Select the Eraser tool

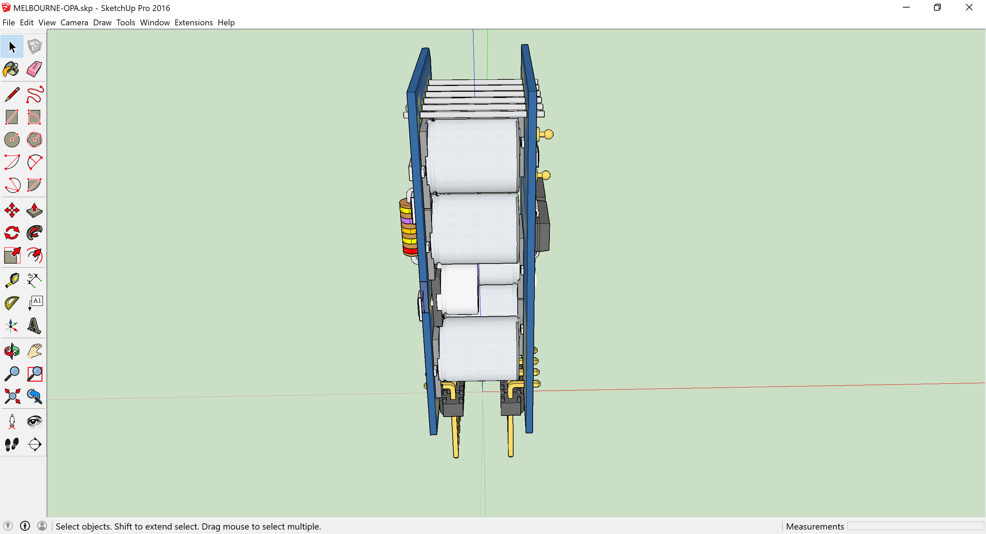(35, 69)
